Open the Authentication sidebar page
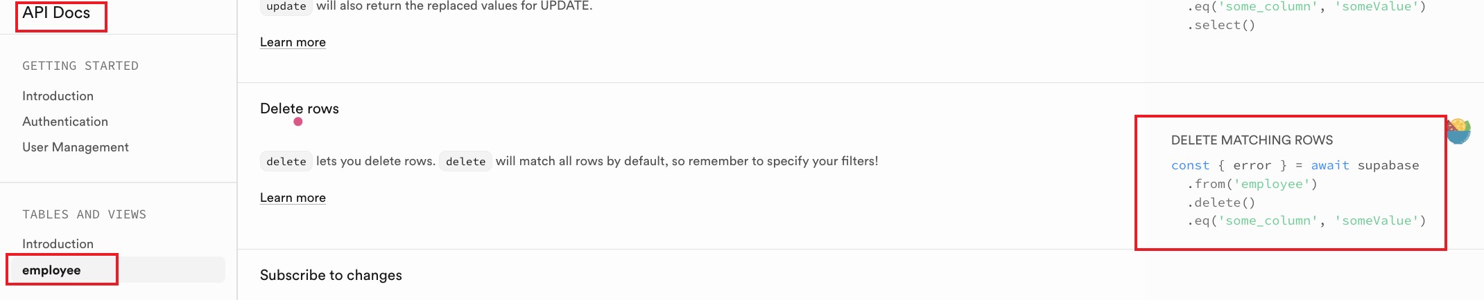 coord(65,122)
